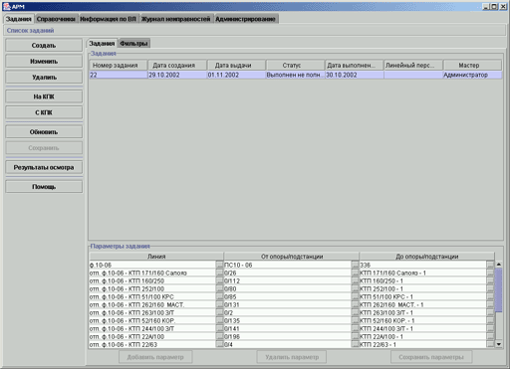Switch to the Справочники tab

[x=56, y=19]
